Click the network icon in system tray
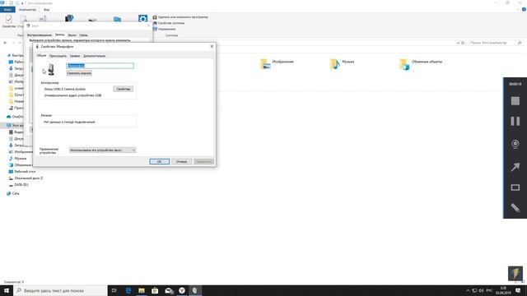The height and width of the screenshot is (296, 527). pos(474,290)
